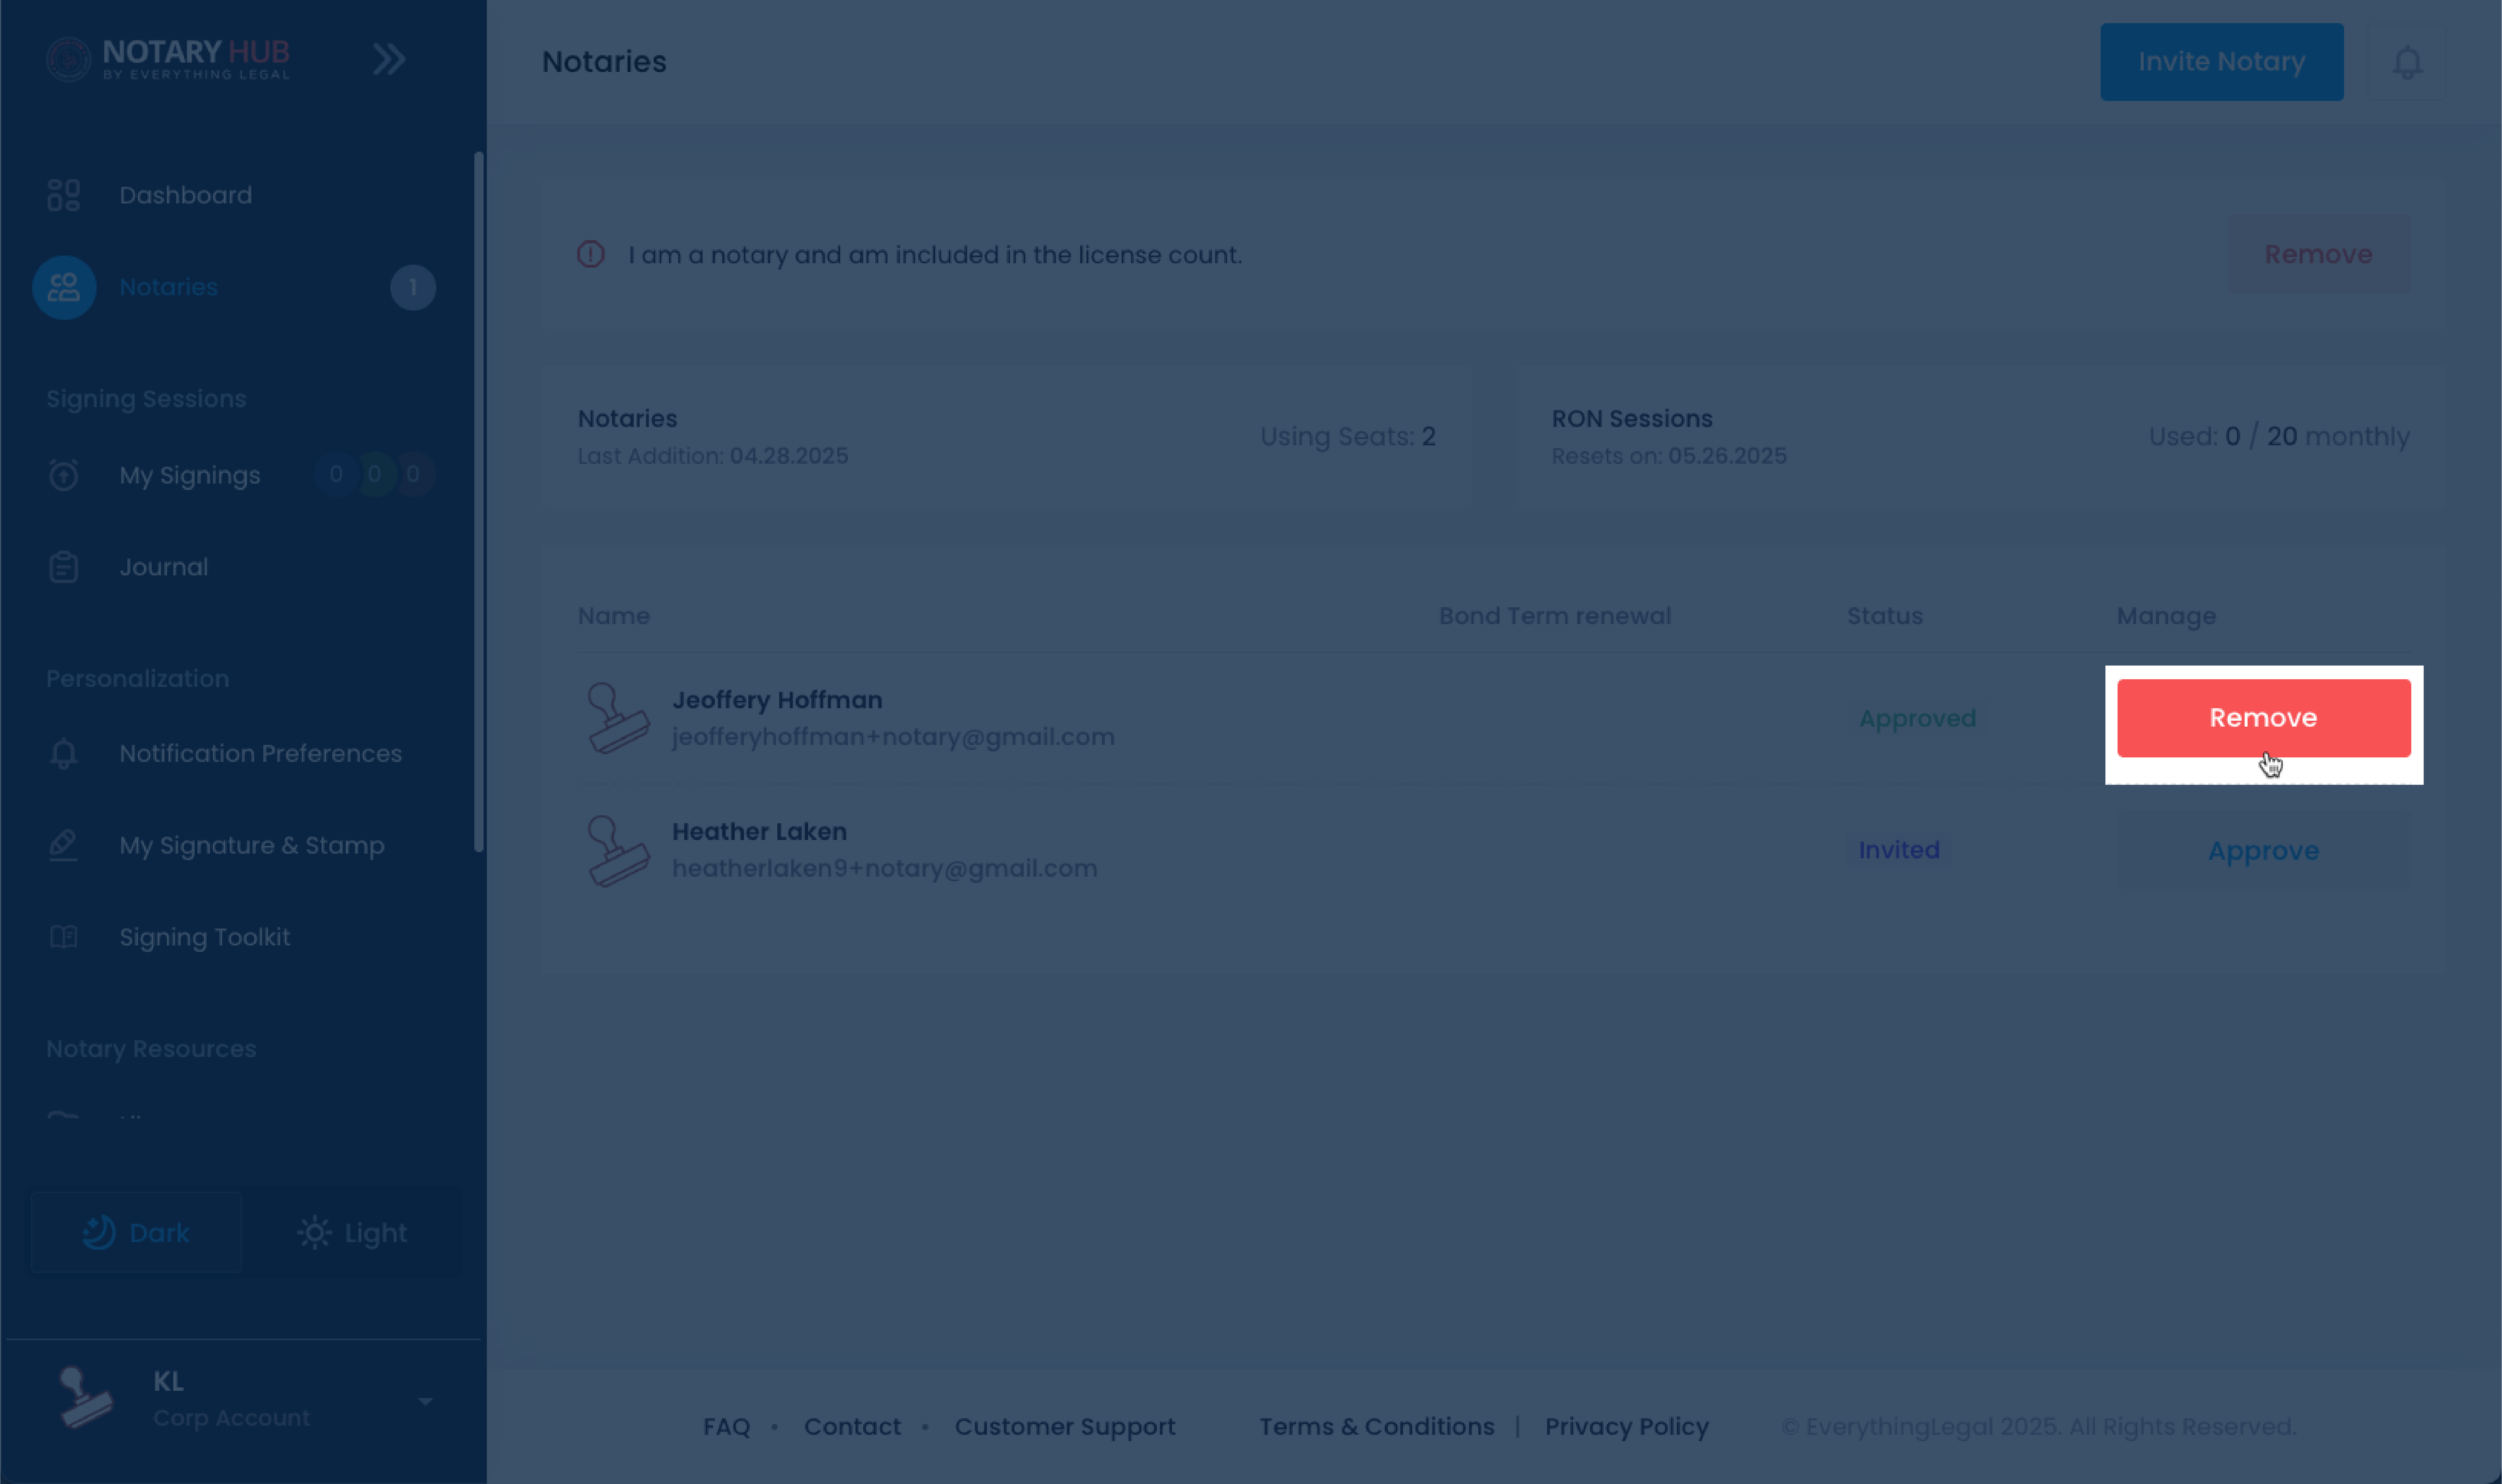
Task: Open My Signature & Stamp
Action: click(252, 845)
